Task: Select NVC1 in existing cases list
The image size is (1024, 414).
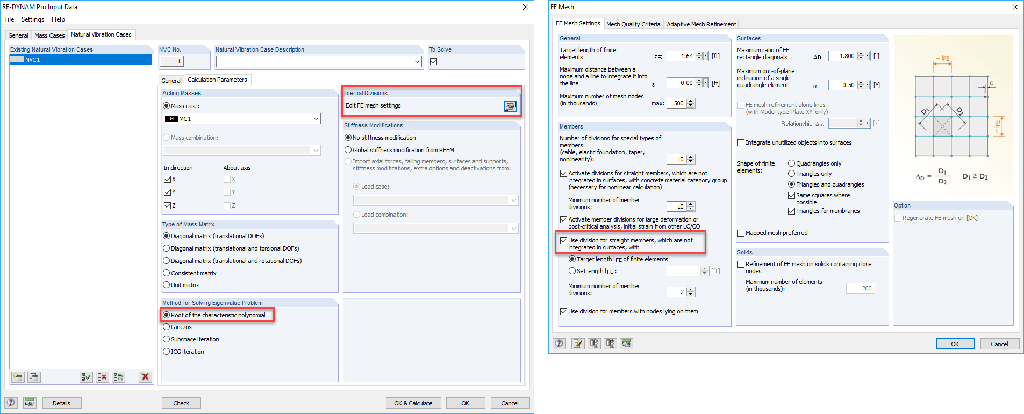Action: coord(81,60)
